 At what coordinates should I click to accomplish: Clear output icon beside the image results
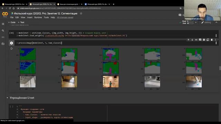click(11, 49)
